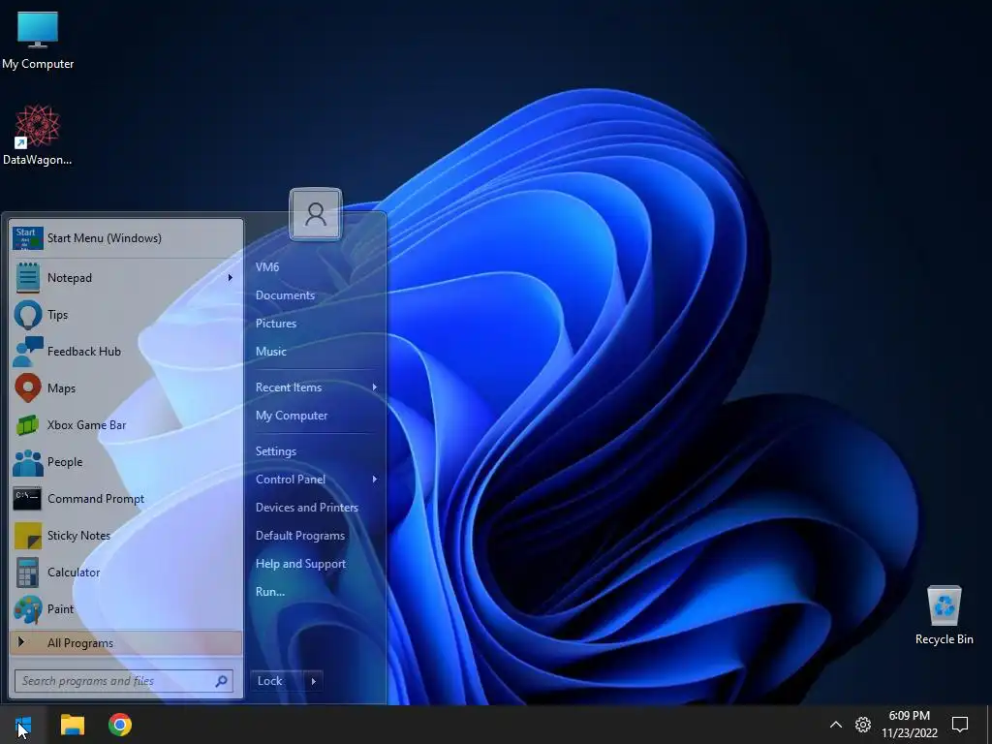Click the Calculator icon

[27, 573]
